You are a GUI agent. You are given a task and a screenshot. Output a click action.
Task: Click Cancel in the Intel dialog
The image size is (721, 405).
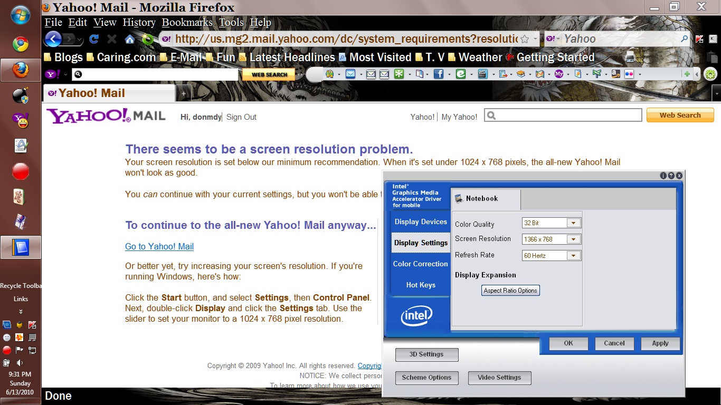click(614, 343)
